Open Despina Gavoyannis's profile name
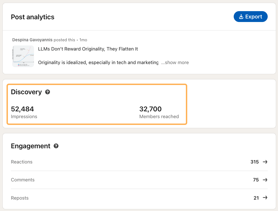 tap(32, 40)
